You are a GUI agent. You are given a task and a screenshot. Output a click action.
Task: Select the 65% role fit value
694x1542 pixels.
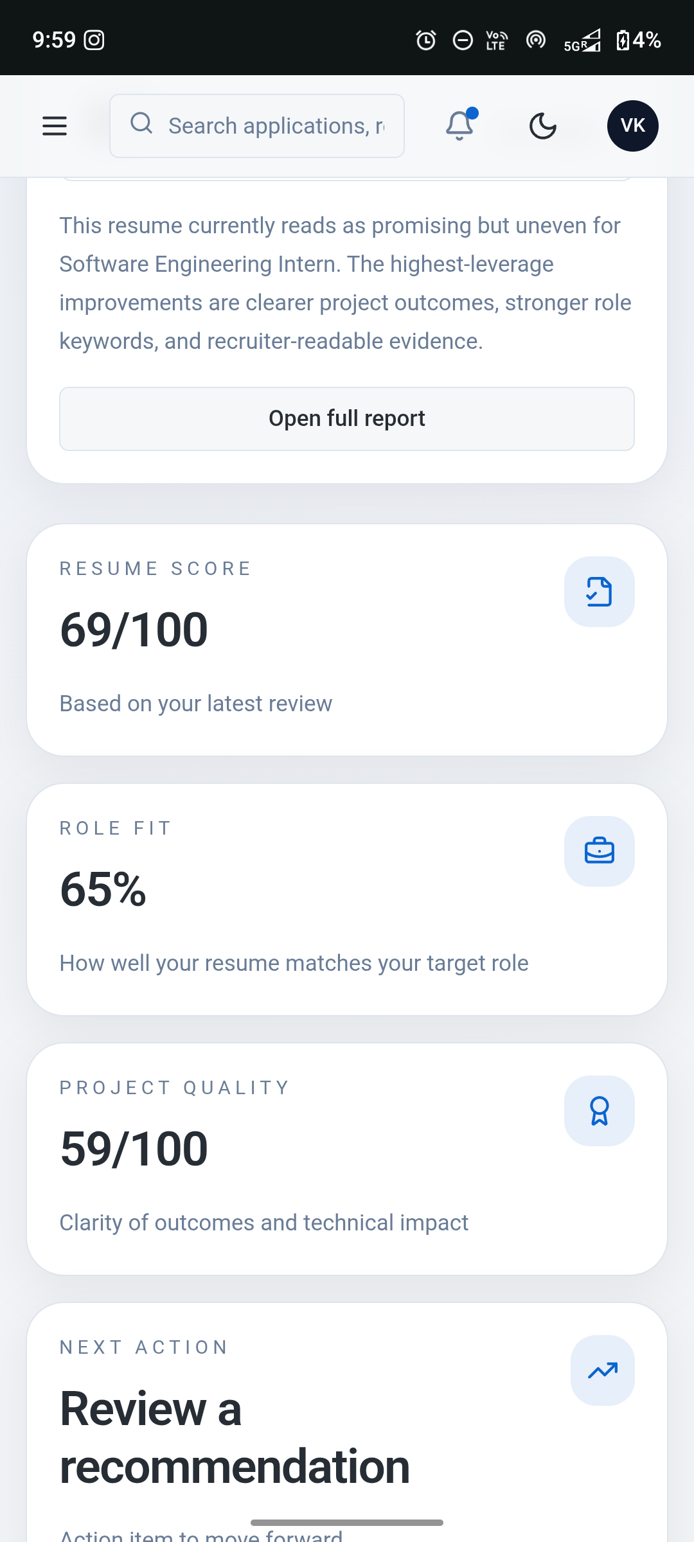[x=103, y=889]
